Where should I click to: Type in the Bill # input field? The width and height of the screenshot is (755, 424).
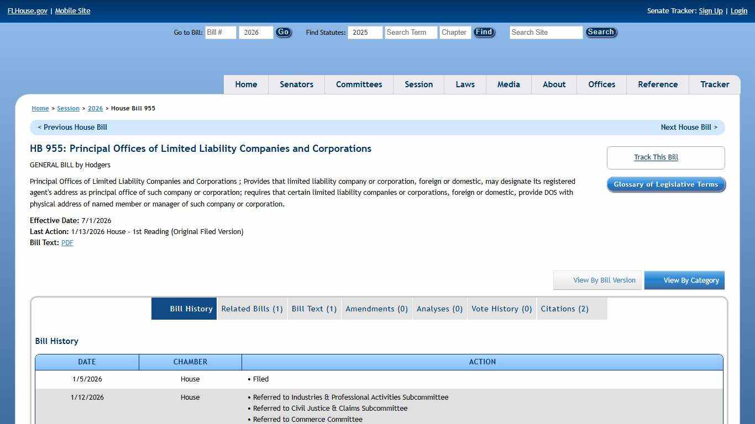pos(221,33)
